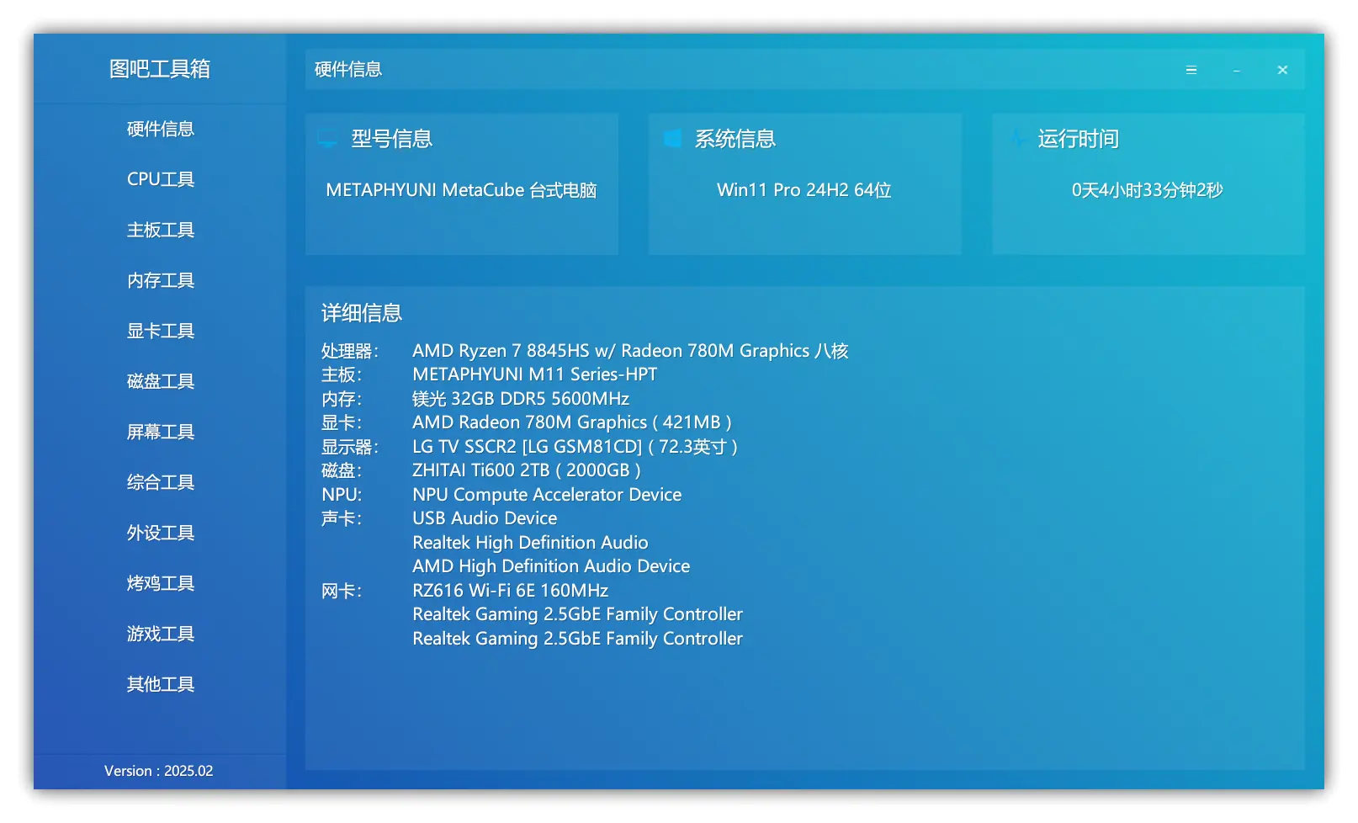Click the 镁光 32GB DDR5 5600MHz memory line
The image size is (1358, 823).
click(521, 399)
